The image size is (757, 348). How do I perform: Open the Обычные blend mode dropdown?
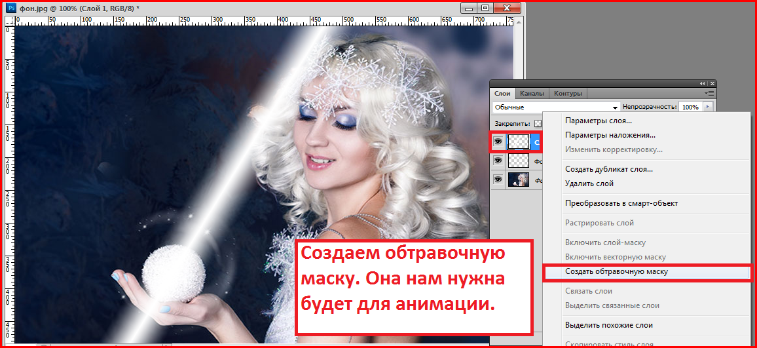pyautogui.click(x=556, y=107)
